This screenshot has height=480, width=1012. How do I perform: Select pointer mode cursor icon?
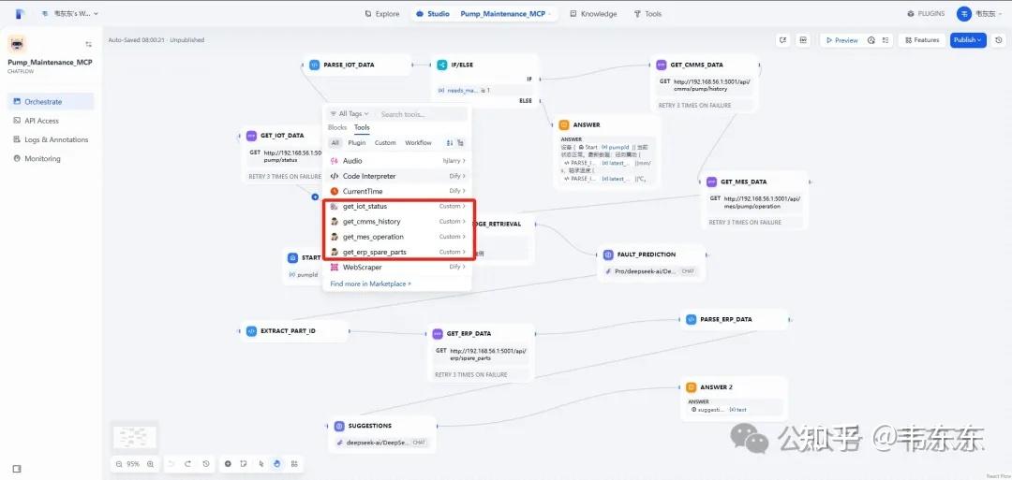(260, 464)
